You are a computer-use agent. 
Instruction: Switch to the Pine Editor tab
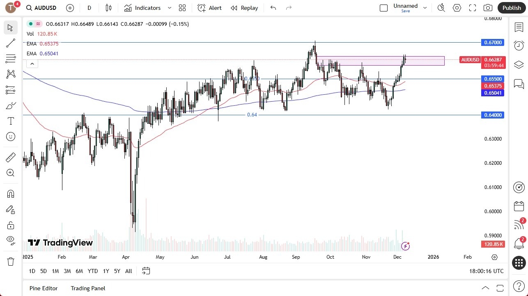pos(43,288)
